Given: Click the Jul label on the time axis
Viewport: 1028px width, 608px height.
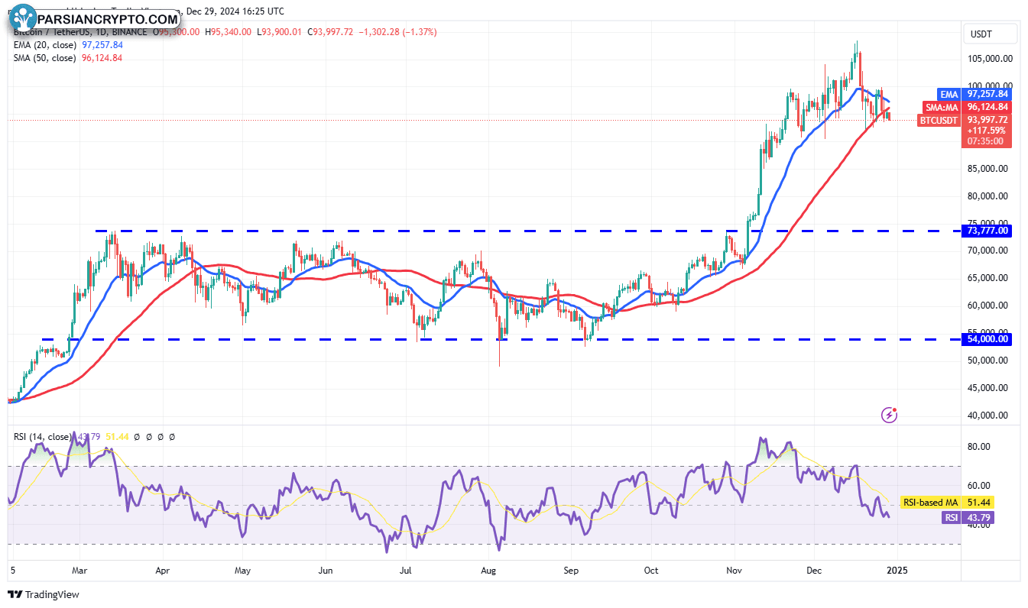Looking at the screenshot, I should point(407,571).
